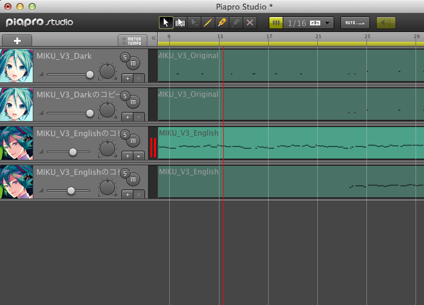Open the METER TEMPO panel
Image resolution: width=424 pixels, height=305 pixels.
[x=132, y=41]
